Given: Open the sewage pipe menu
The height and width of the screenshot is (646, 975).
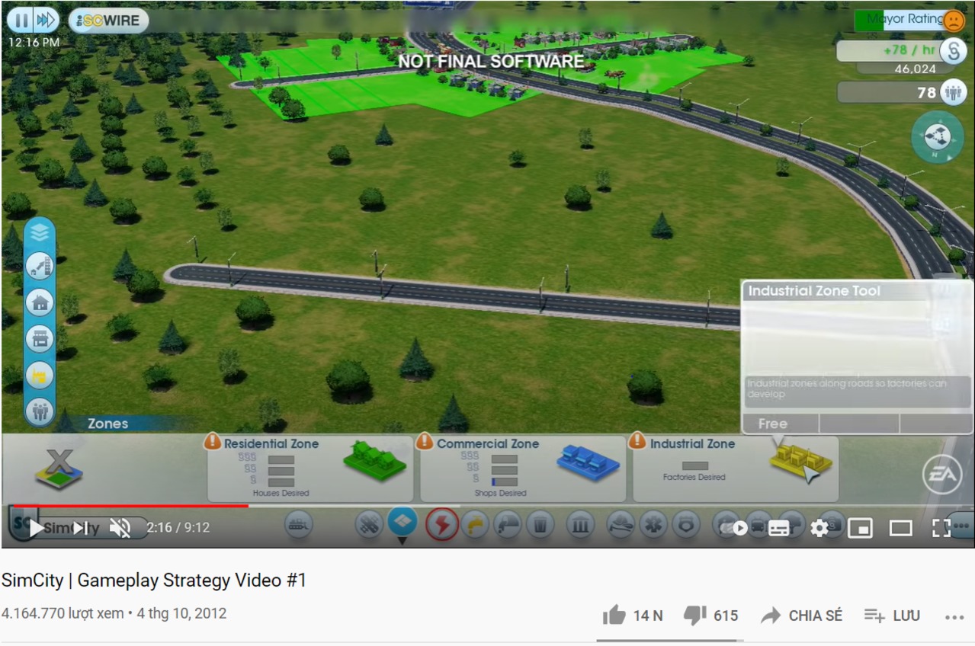Looking at the screenshot, I should click(507, 525).
